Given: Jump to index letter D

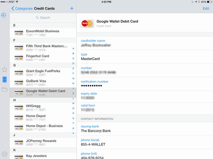Looking at the screenshot, I should tap(73, 63).
